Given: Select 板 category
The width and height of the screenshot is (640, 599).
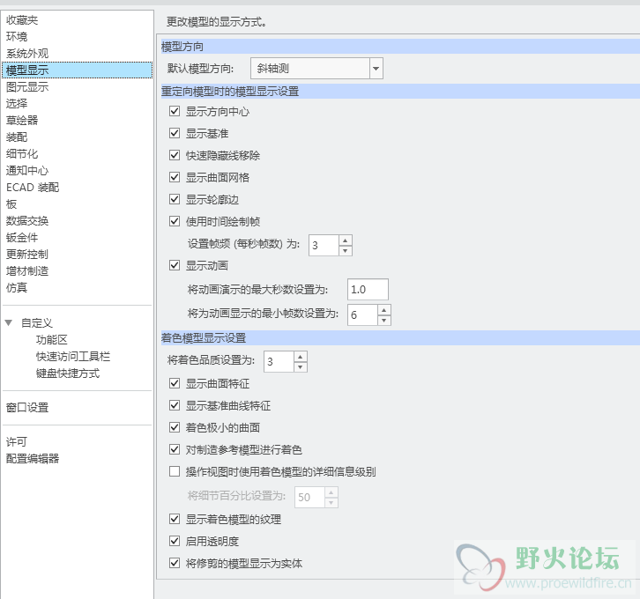Looking at the screenshot, I should tap(78, 203).
